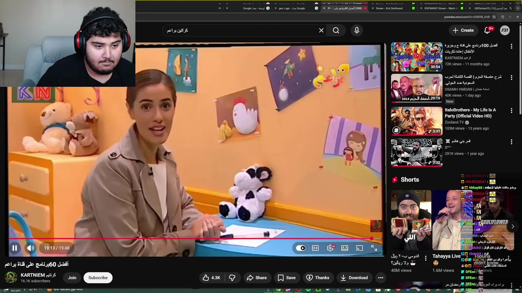Clear the search box with X icon
This screenshot has height=293, width=522.
point(321,30)
